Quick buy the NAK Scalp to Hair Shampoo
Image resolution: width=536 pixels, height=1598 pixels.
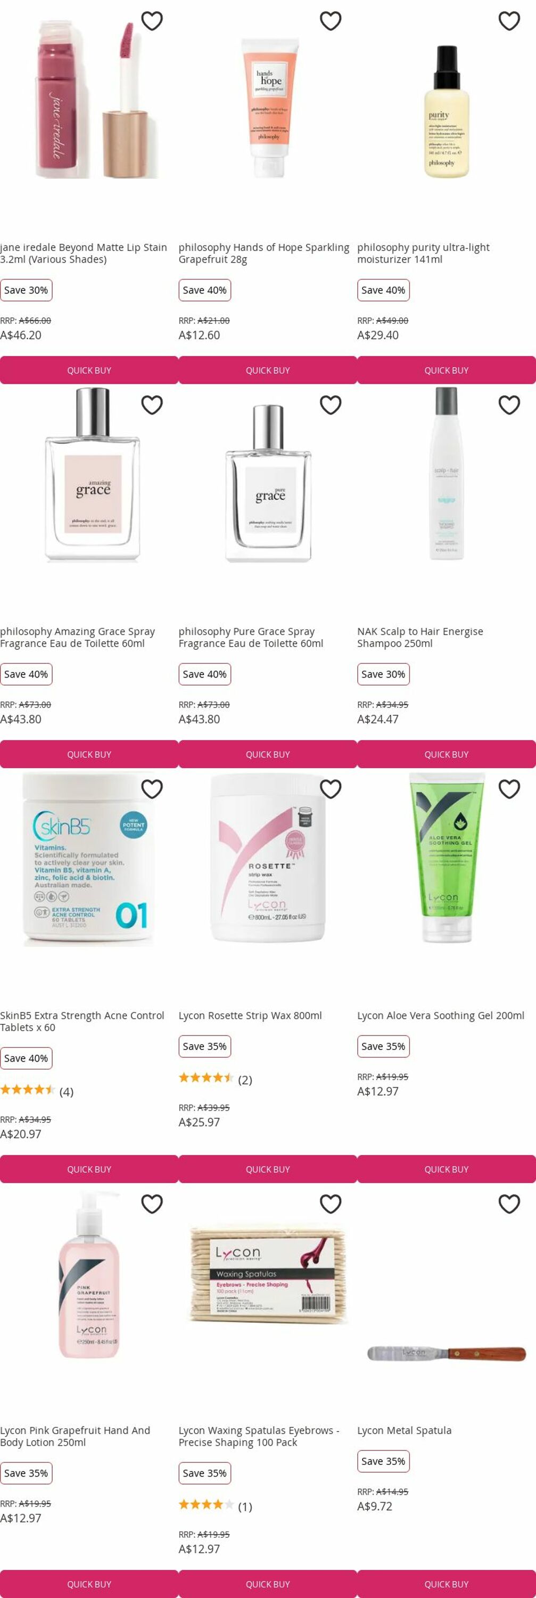(x=446, y=754)
